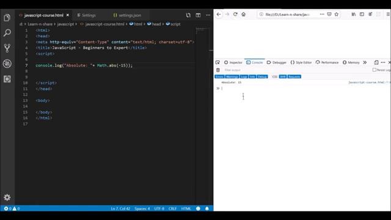The image size is (391, 220).
Task: Click CRLF line ending status
Action: (x=172, y=208)
